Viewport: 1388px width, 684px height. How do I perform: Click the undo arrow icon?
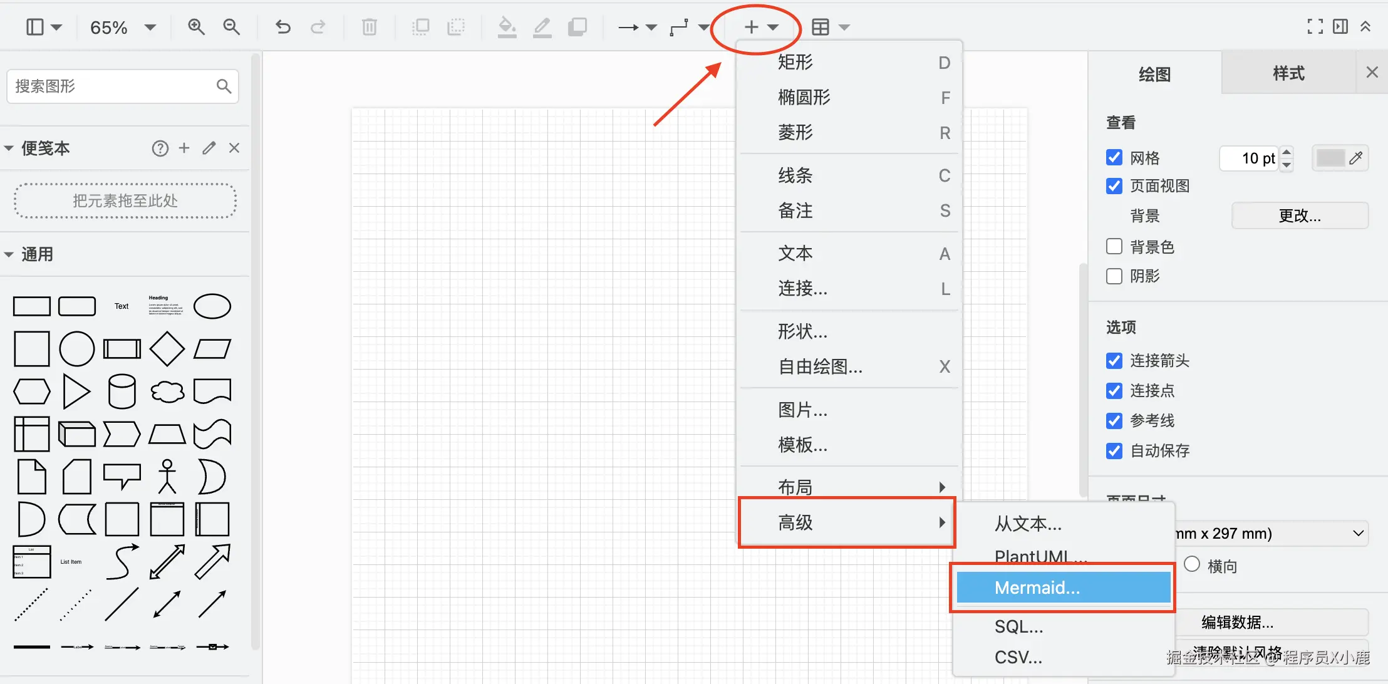point(283,27)
